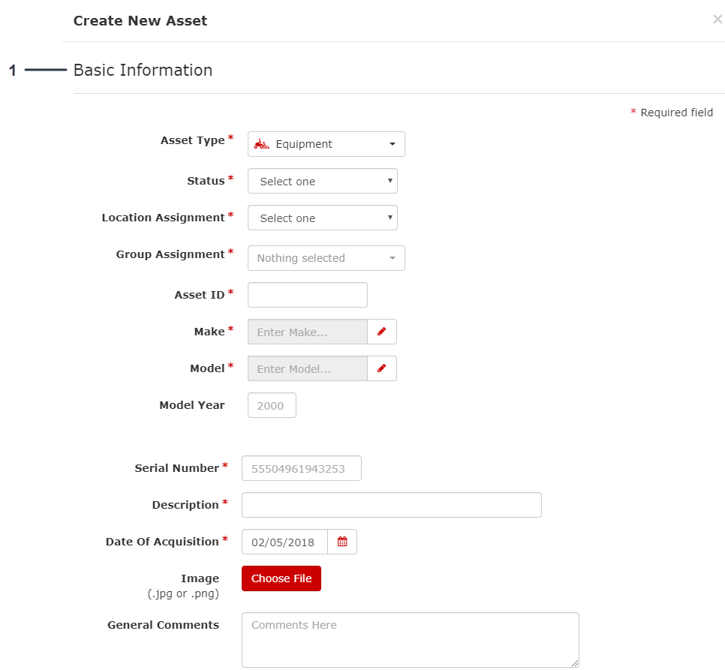
Task: Click the pencil edit icon beside Model
Action: pos(381,368)
